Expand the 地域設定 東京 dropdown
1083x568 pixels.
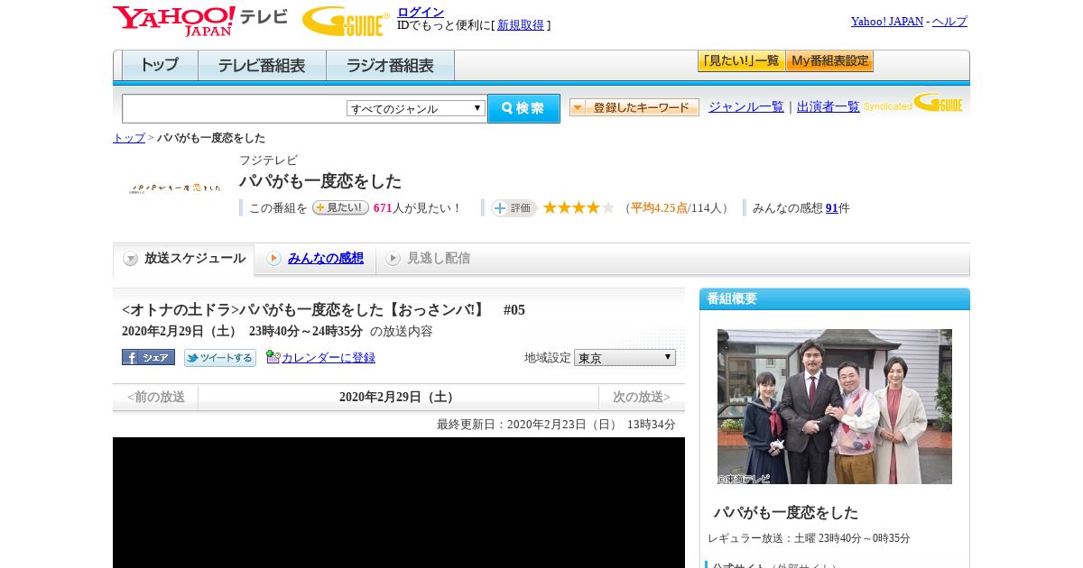(625, 357)
